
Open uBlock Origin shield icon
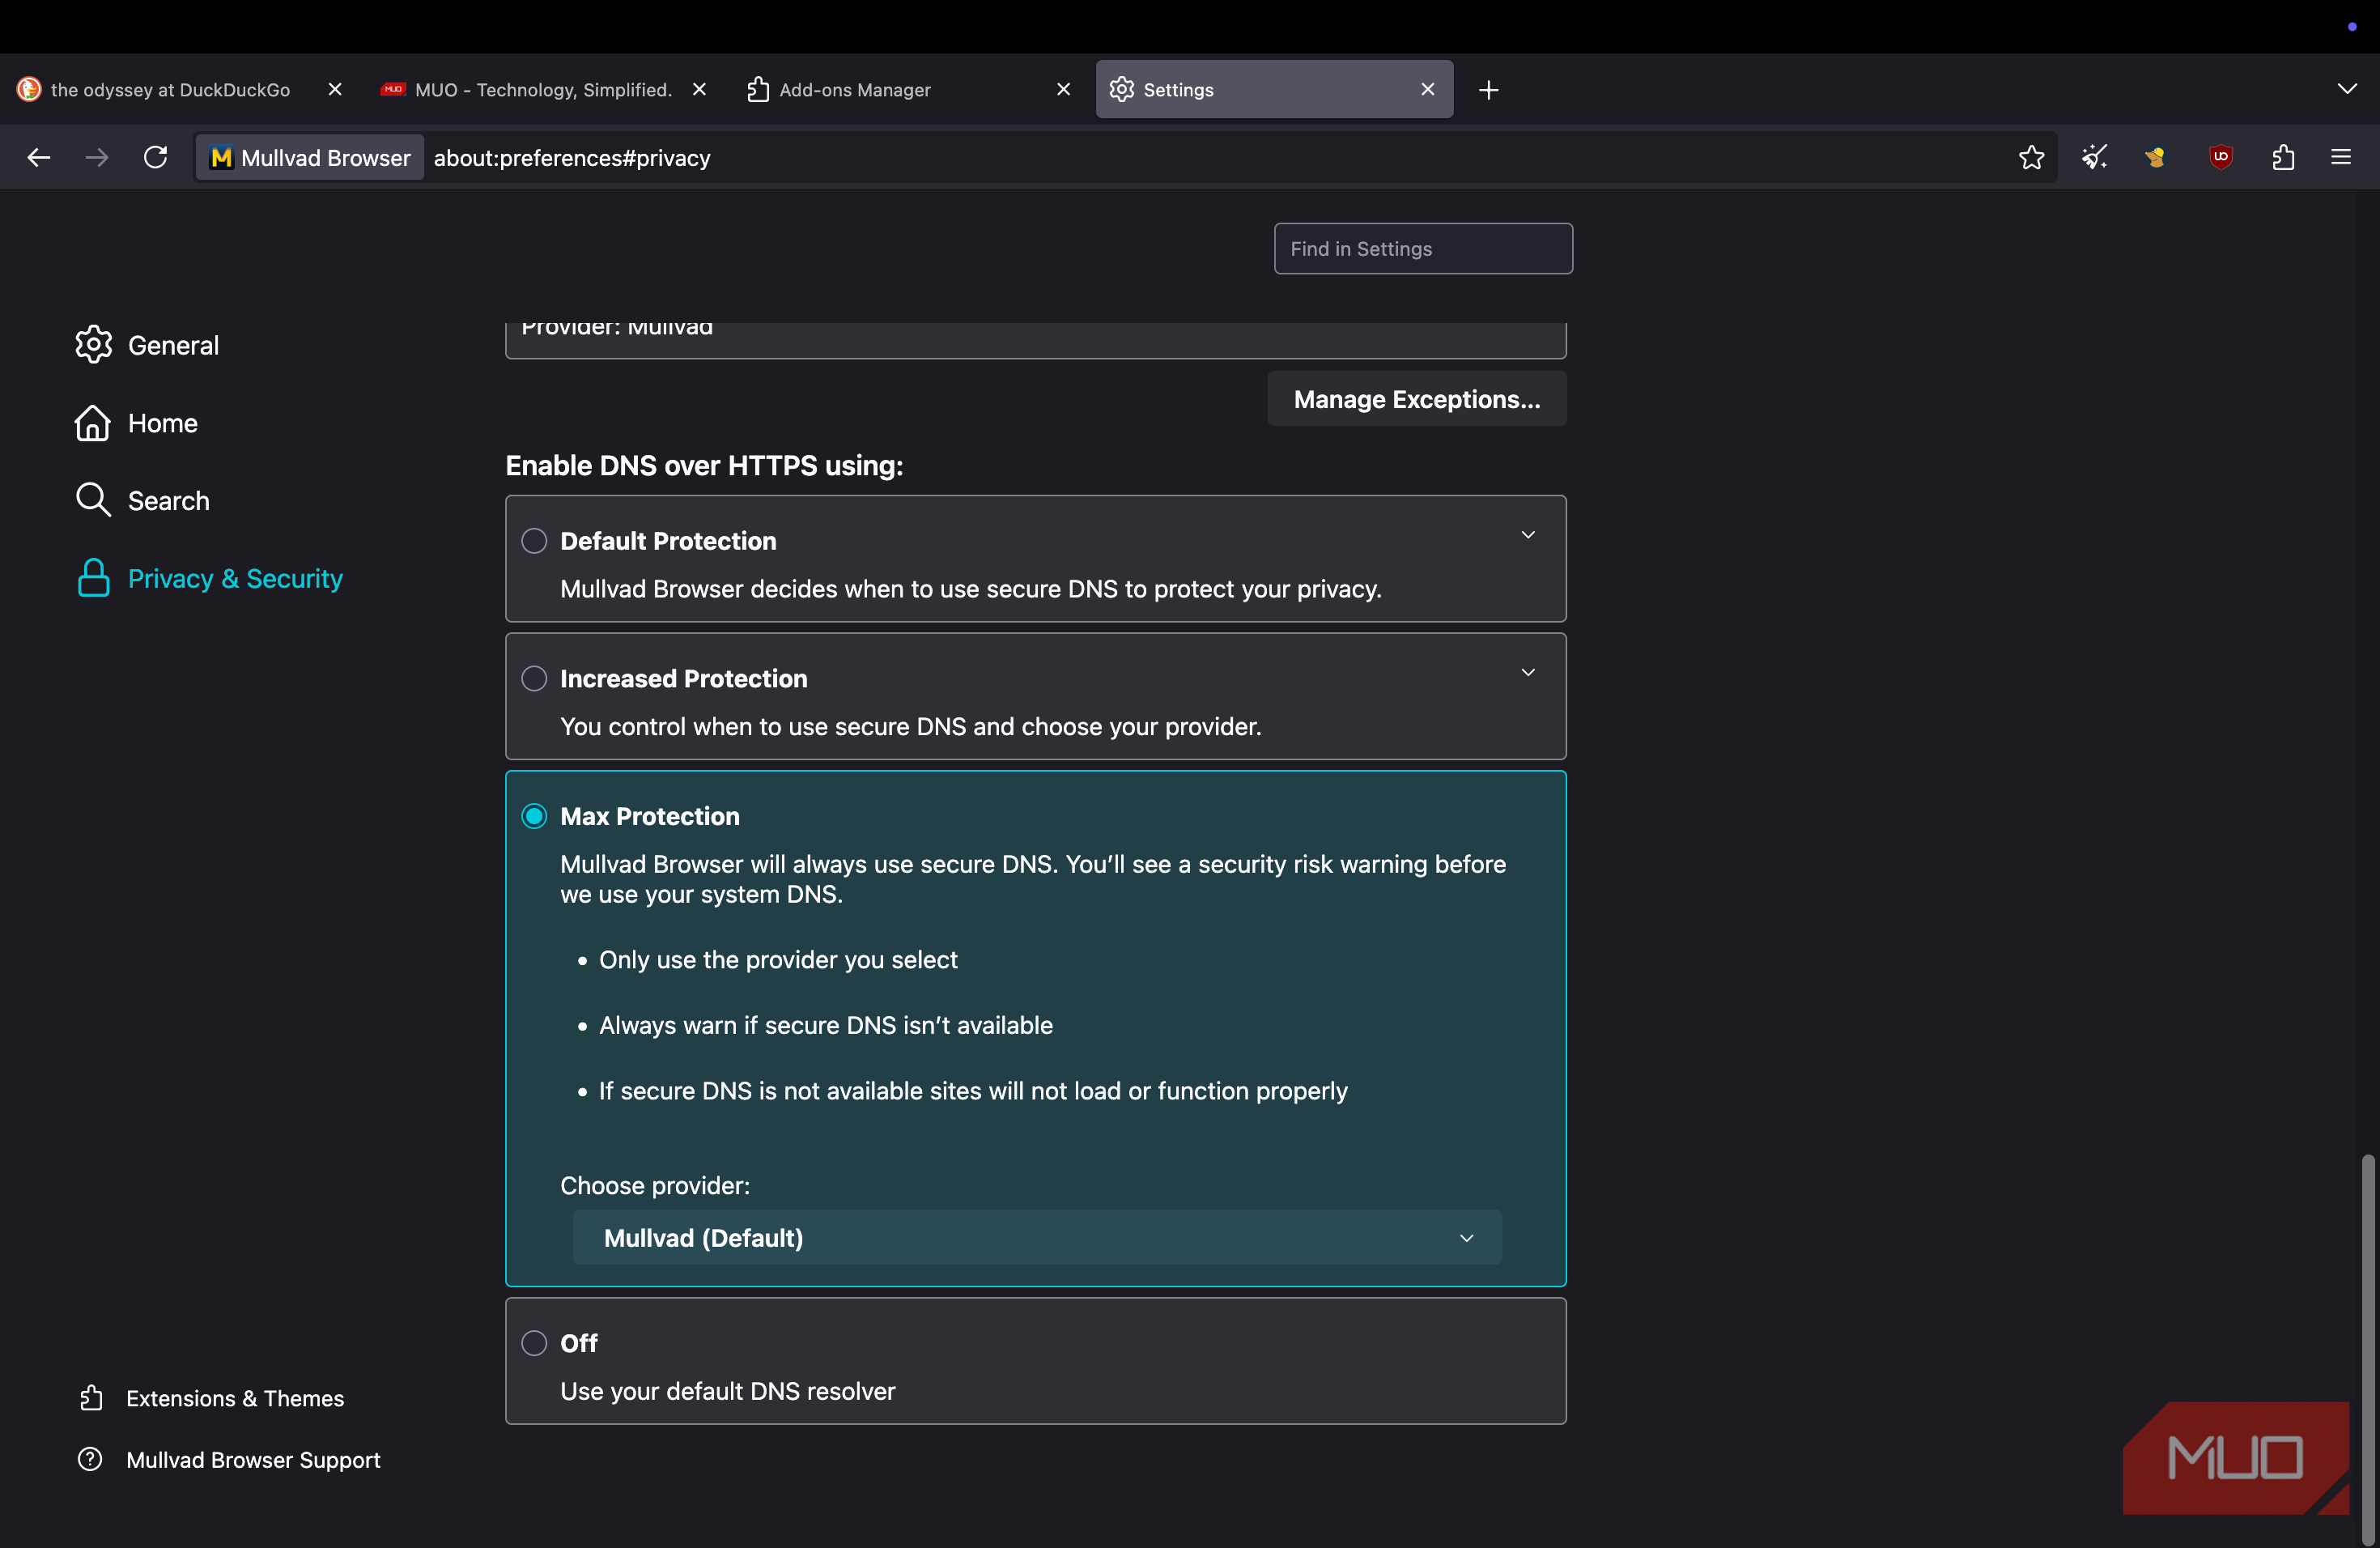[2220, 157]
